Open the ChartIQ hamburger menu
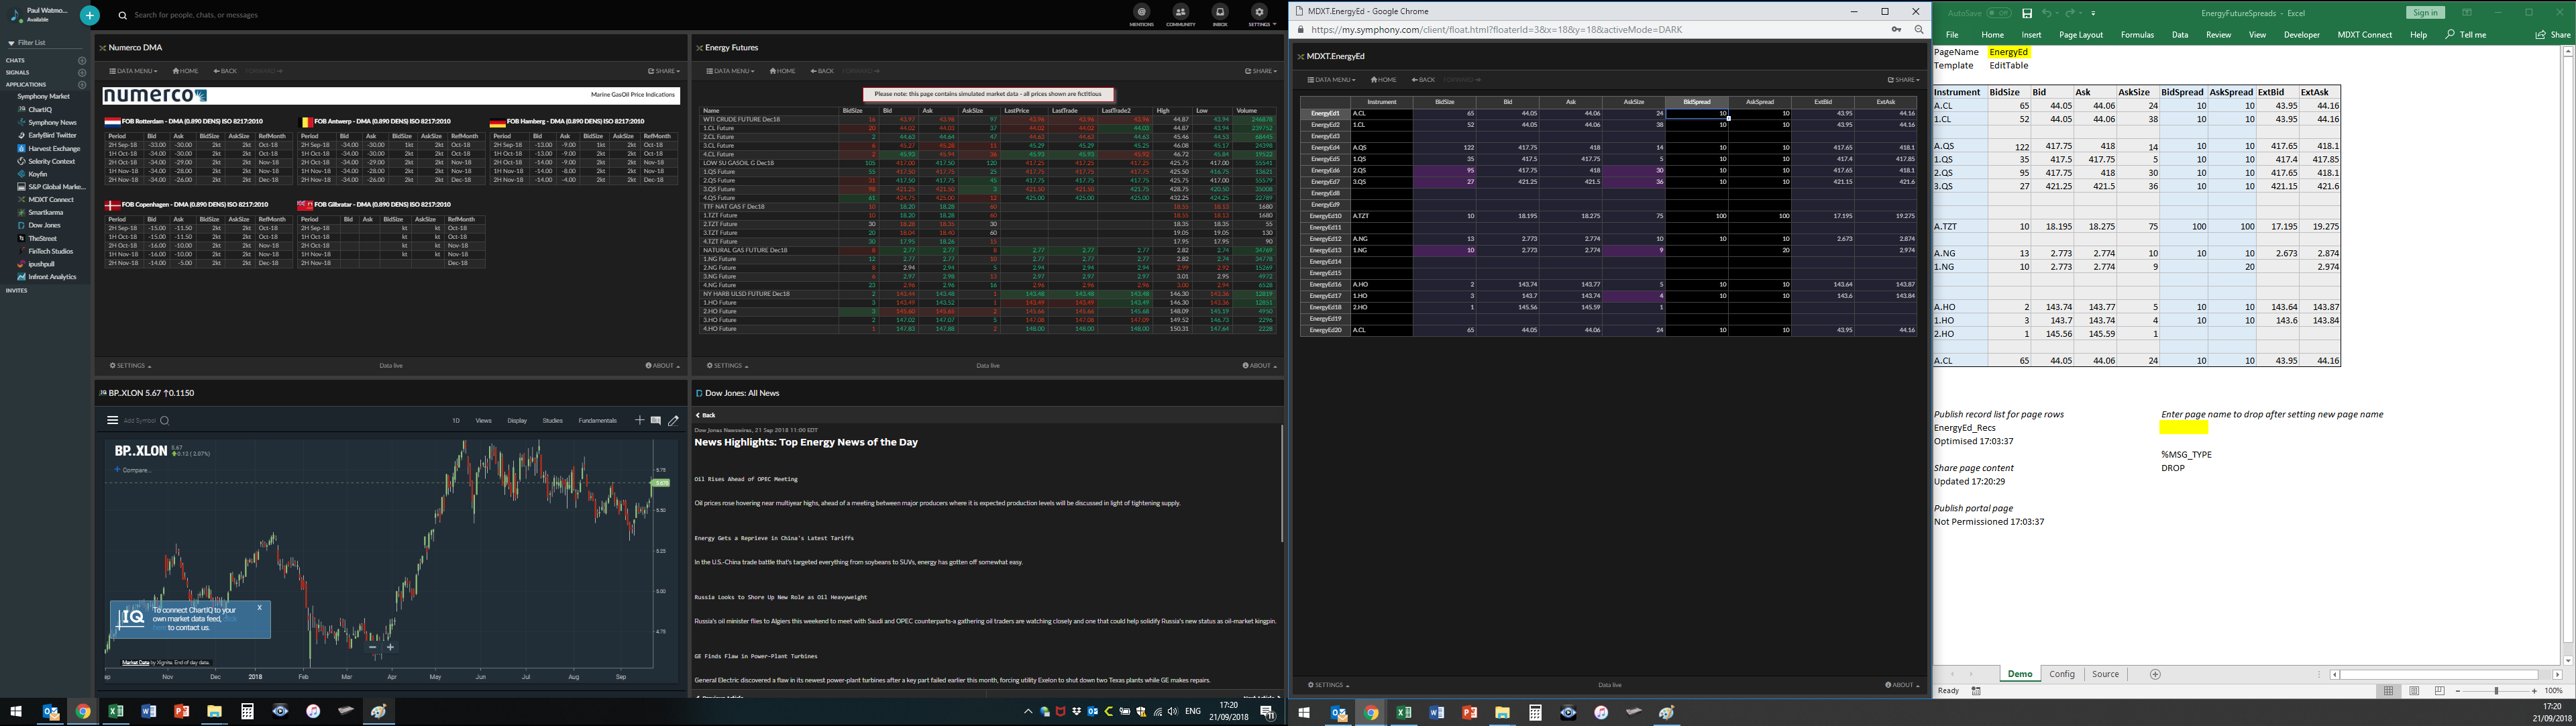This screenshot has height=726, width=2576. click(113, 421)
